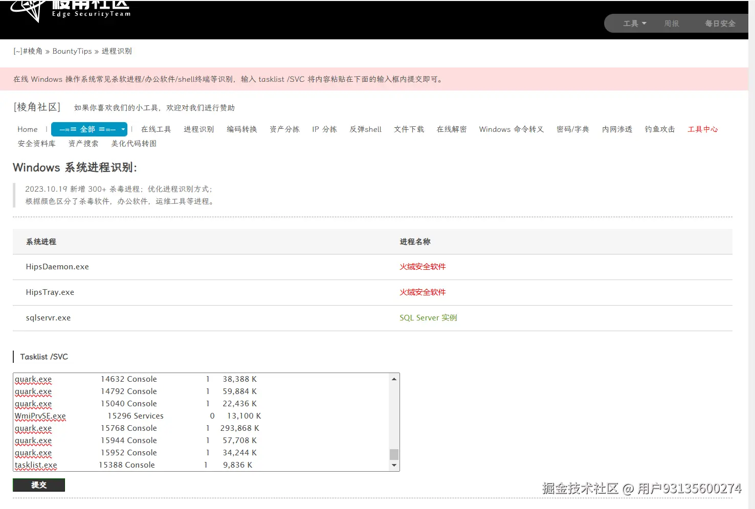Open Windows 命令转义 navigation item
This screenshot has height=509, width=755.
pyautogui.click(x=511, y=129)
